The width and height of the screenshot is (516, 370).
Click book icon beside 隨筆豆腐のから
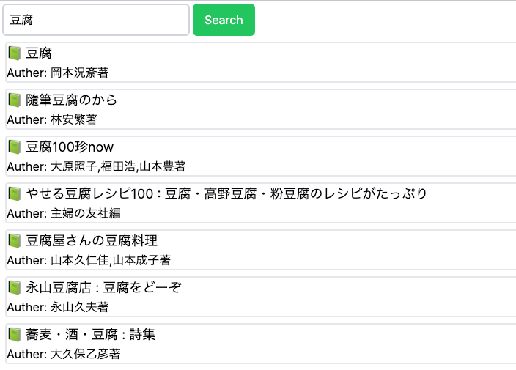click(x=15, y=100)
